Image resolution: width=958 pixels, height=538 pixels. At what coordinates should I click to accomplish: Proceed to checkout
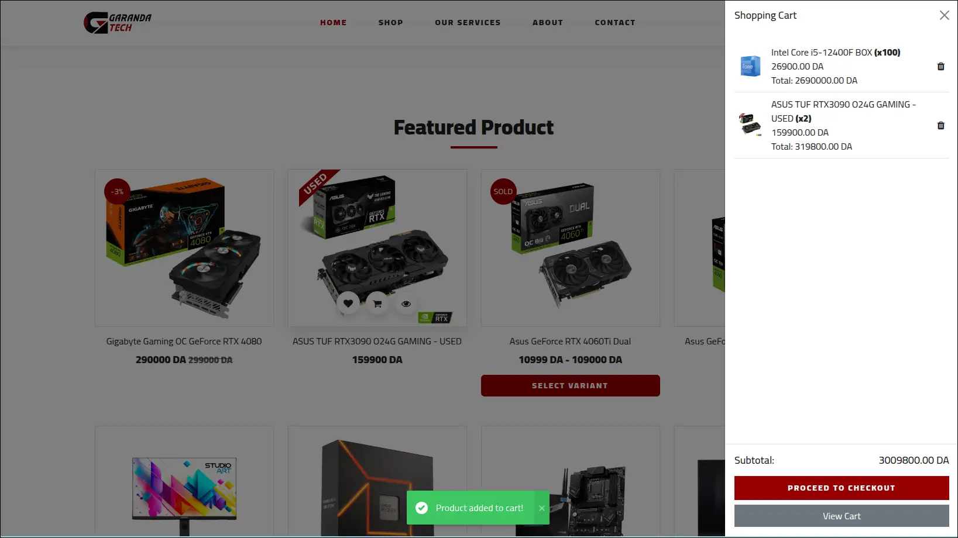[842, 488]
